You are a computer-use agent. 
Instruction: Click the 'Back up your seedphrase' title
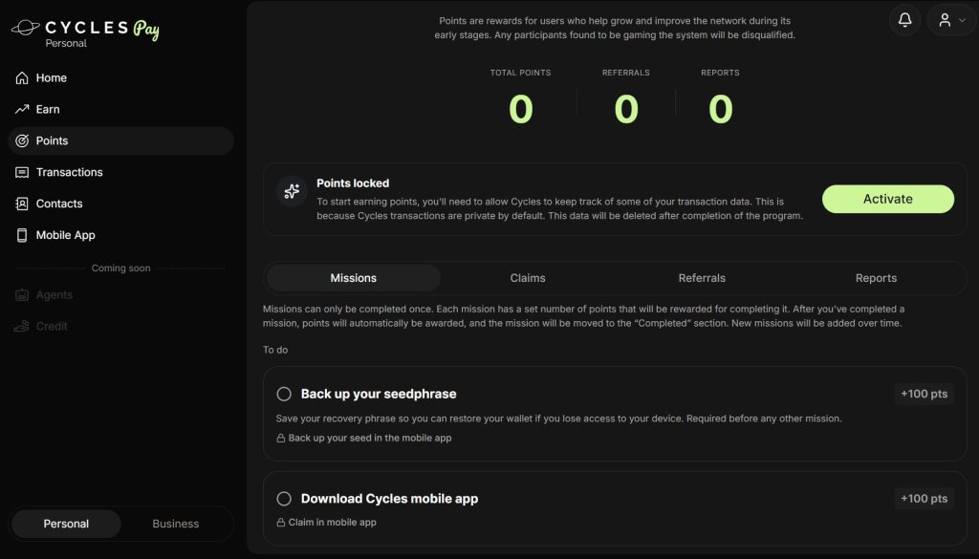coord(379,395)
